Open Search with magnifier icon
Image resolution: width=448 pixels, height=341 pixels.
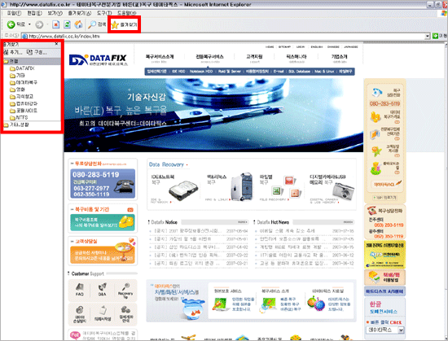97,24
